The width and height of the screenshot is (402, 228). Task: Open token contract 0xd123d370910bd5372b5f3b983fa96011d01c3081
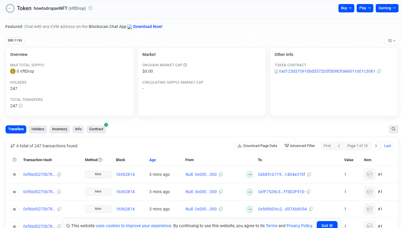327,71
